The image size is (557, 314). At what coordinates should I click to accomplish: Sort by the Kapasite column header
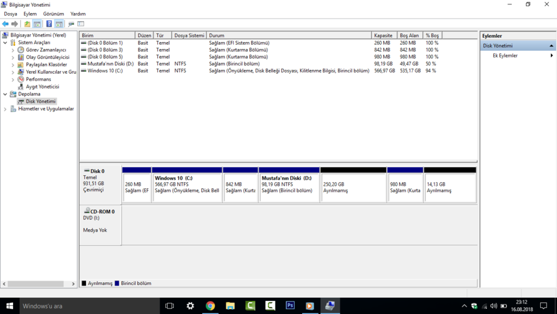(x=384, y=35)
